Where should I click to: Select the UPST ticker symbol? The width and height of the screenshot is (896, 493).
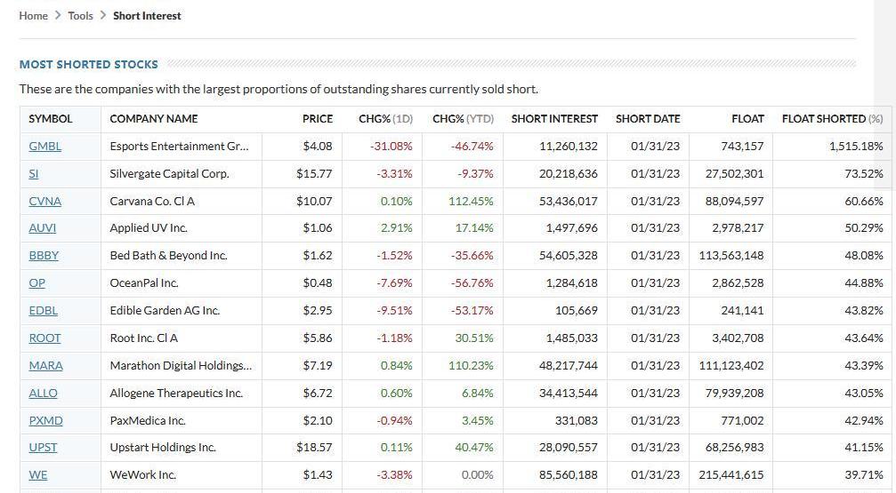(x=43, y=448)
